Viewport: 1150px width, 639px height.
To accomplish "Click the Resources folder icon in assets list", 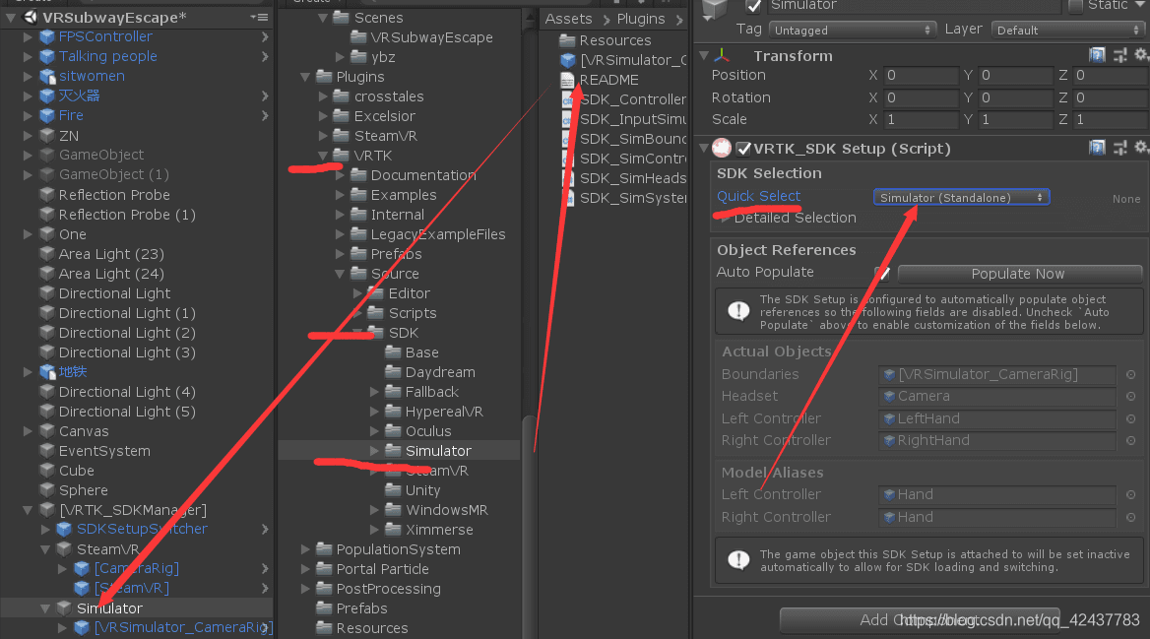I will coord(568,40).
